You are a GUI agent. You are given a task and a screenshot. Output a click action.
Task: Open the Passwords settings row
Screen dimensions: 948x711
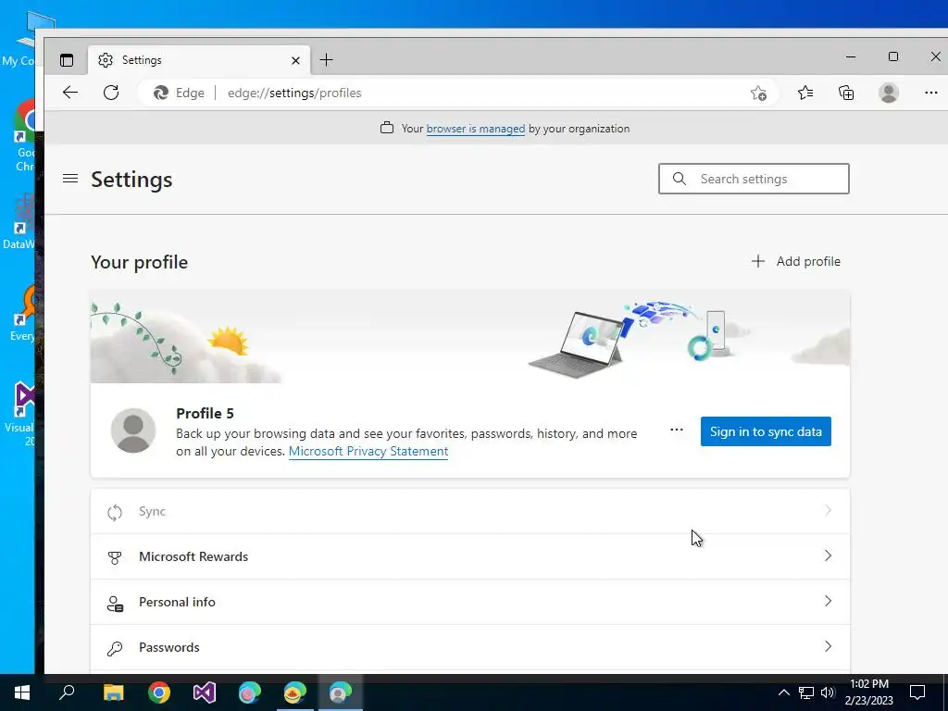[x=469, y=647]
